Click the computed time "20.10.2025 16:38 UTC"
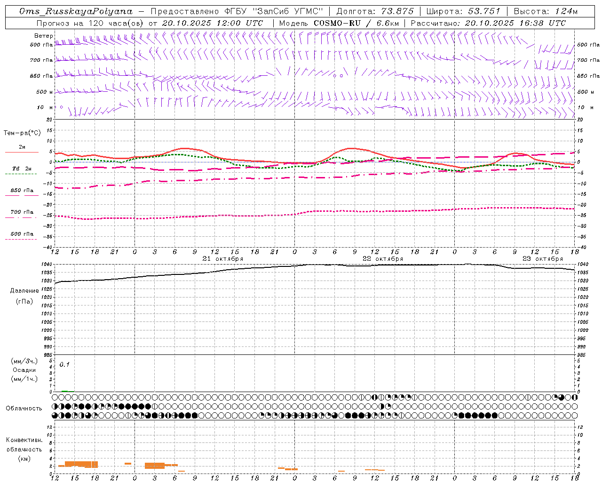602x482 pixels. point(515,23)
